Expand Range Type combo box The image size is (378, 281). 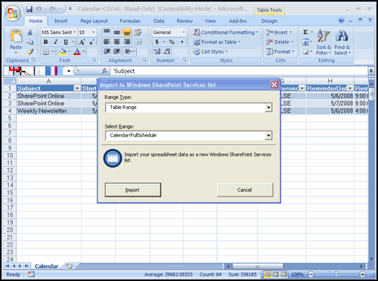(x=268, y=108)
